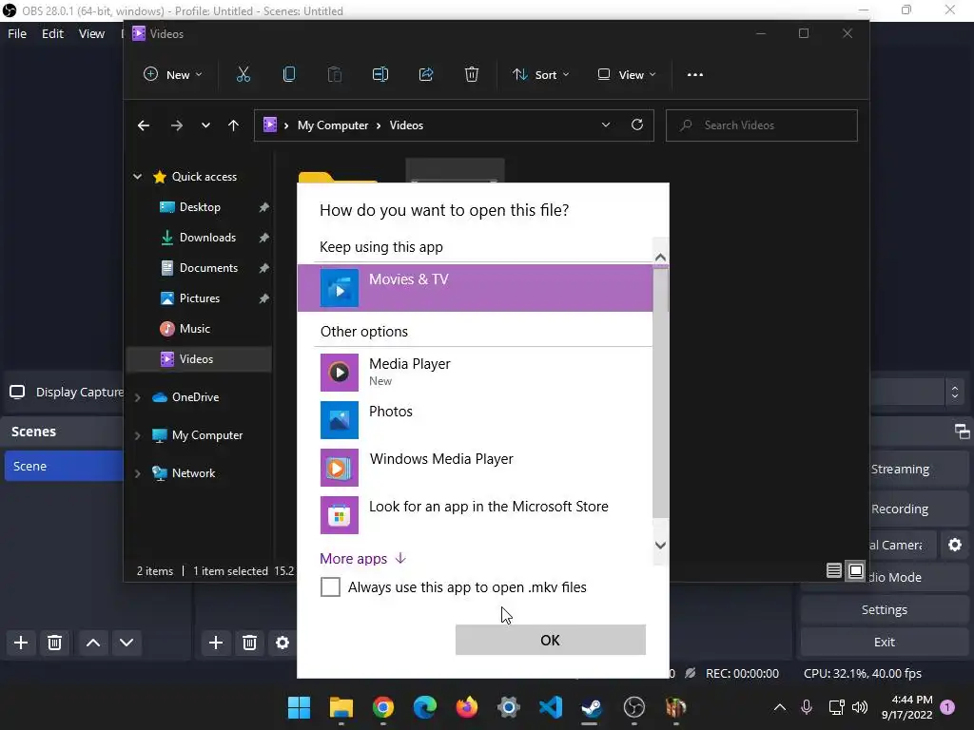
Task: Open Desktop in Quick access
Action: click(x=200, y=207)
